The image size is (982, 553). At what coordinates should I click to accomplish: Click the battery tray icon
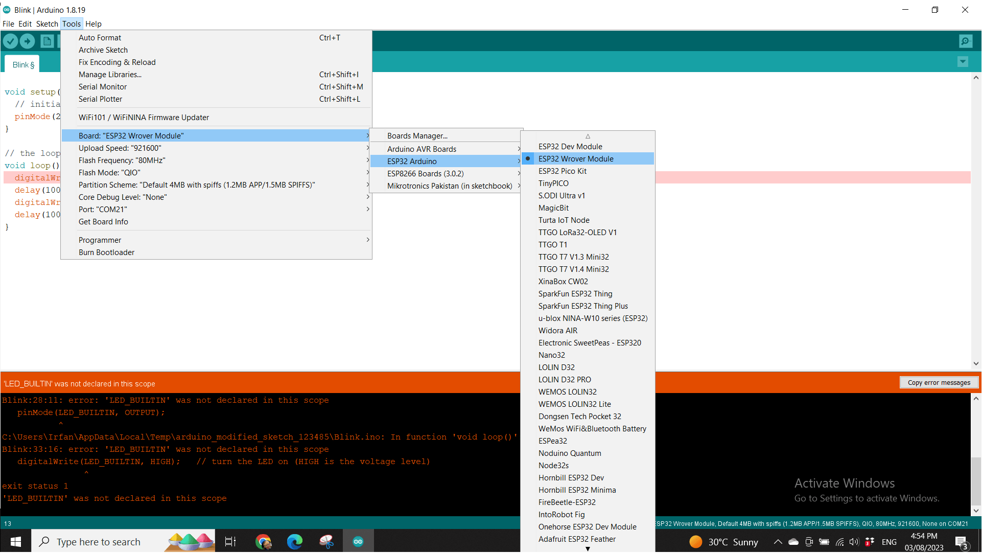[x=824, y=542]
